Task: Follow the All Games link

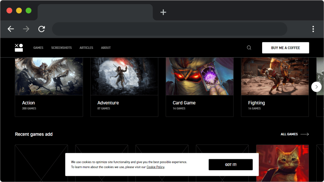Action: pyautogui.click(x=289, y=134)
